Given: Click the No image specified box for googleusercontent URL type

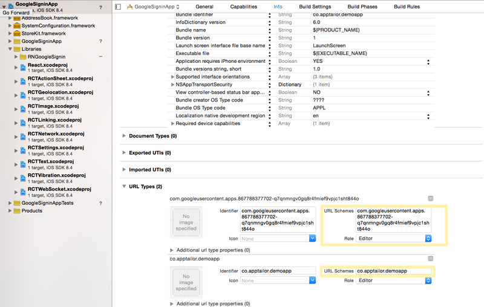Looking at the screenshot, I should [x=186, y=222].
